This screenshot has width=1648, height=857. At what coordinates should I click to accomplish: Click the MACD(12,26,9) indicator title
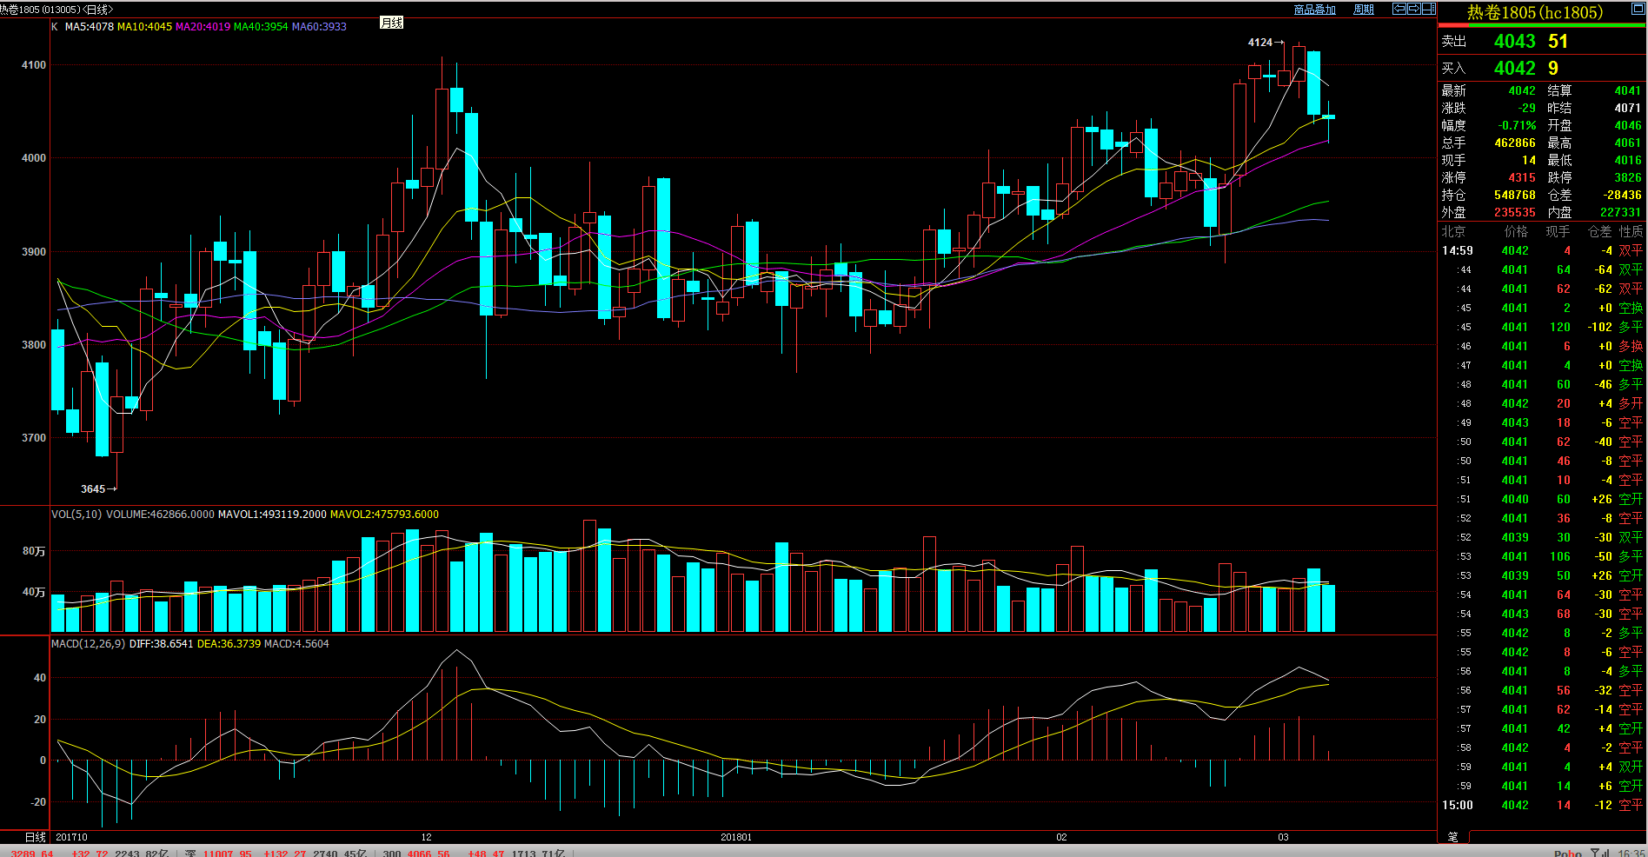pos(88,644)
